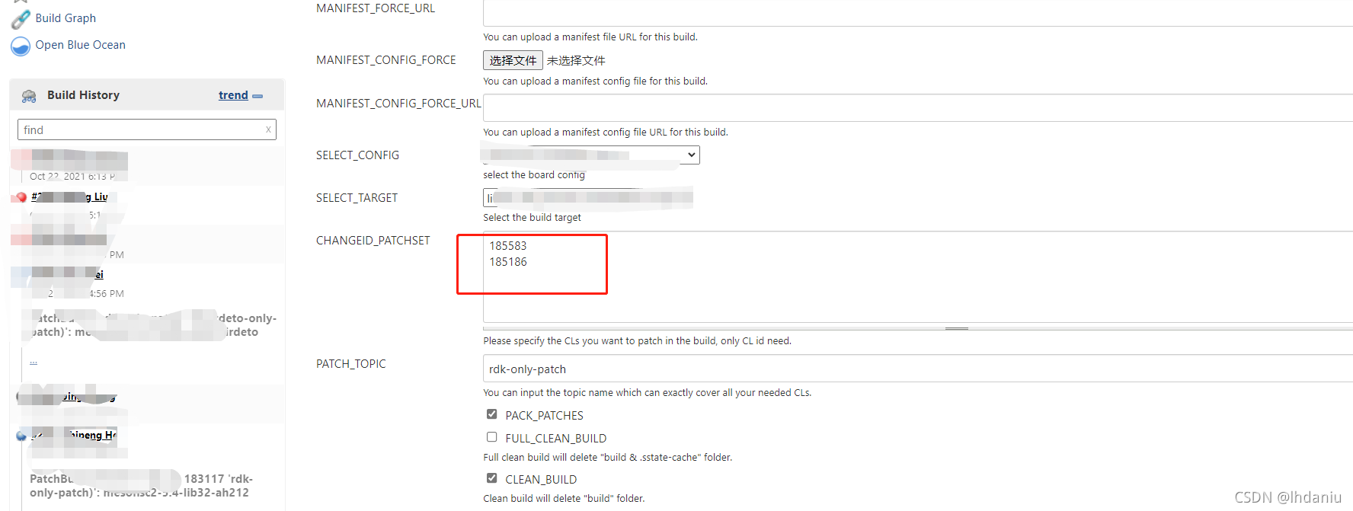Image resolution: width=1353 pixels, height=511 pixels.
Task: Click the red failed build status icon
Action: coord(21,197)
